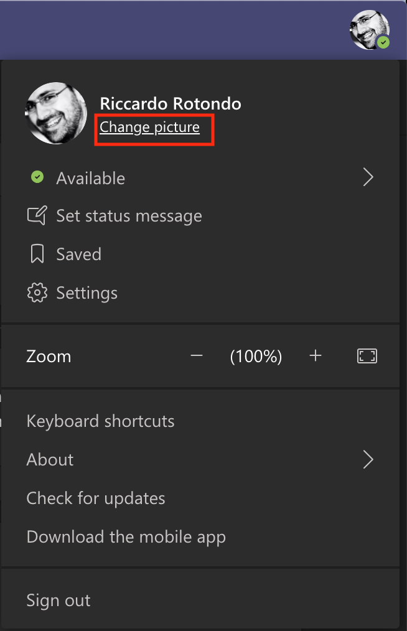Expand the About submenu chevron
The width and height of the screenshot is (407, 631).
tap(368, 460)
